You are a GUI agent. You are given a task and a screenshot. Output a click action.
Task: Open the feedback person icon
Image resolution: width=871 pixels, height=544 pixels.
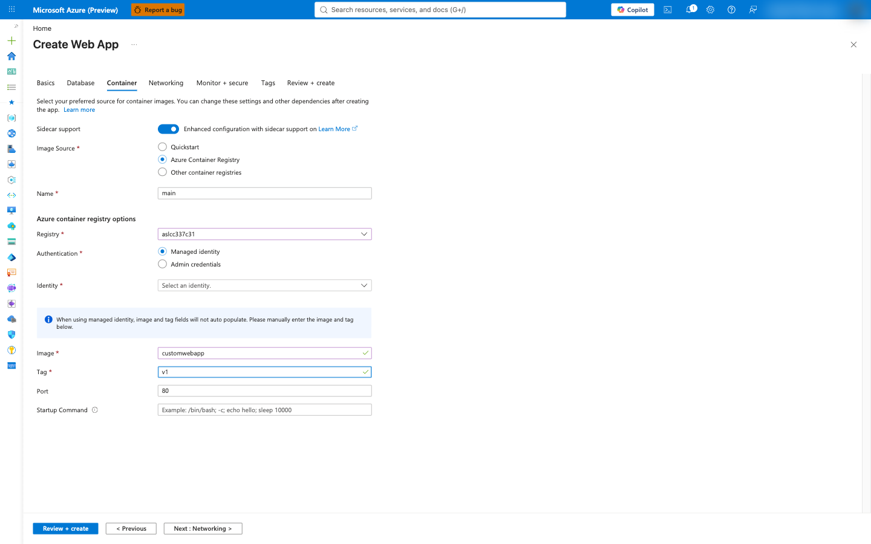point(753,10)
